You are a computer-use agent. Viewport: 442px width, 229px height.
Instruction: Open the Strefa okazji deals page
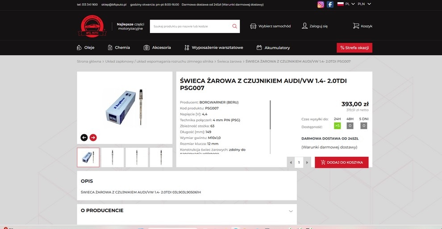coord(354,48)
